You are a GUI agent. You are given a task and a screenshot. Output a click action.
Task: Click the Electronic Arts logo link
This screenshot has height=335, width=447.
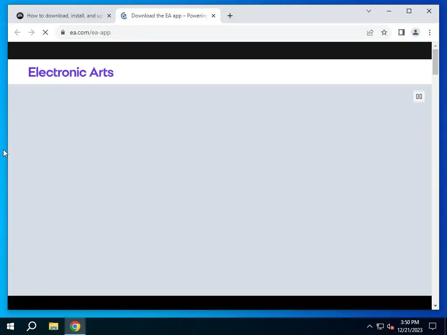coord(71,72)
